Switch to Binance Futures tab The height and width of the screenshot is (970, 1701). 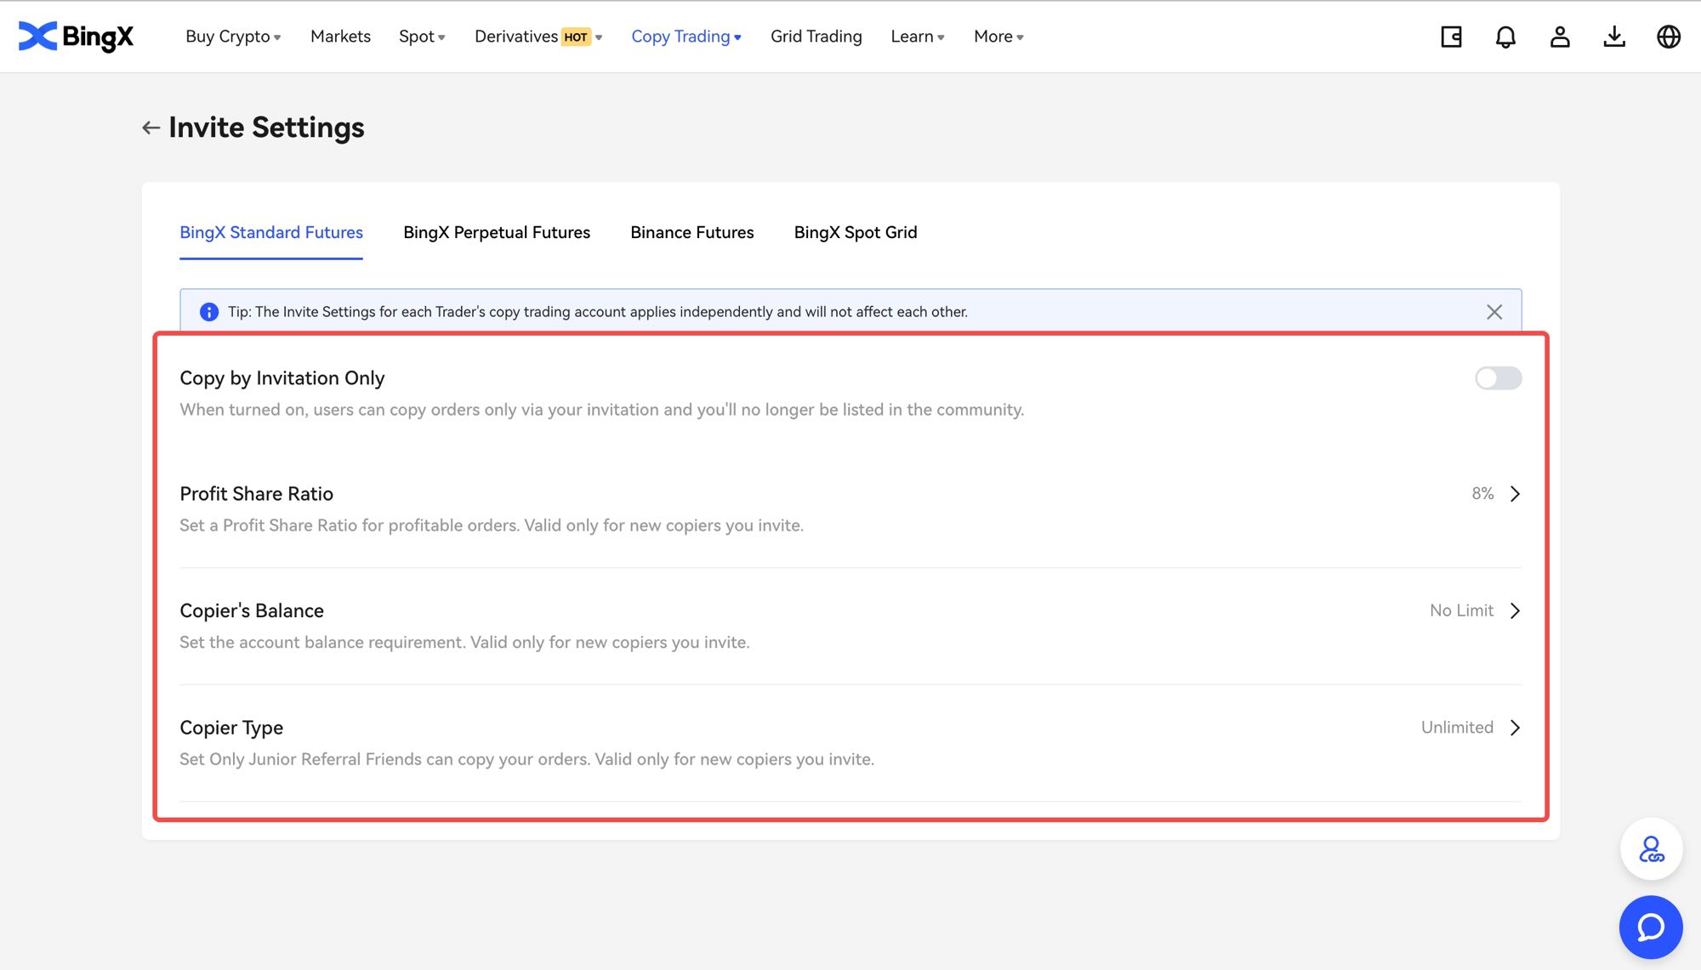click(x=692, y=233)
